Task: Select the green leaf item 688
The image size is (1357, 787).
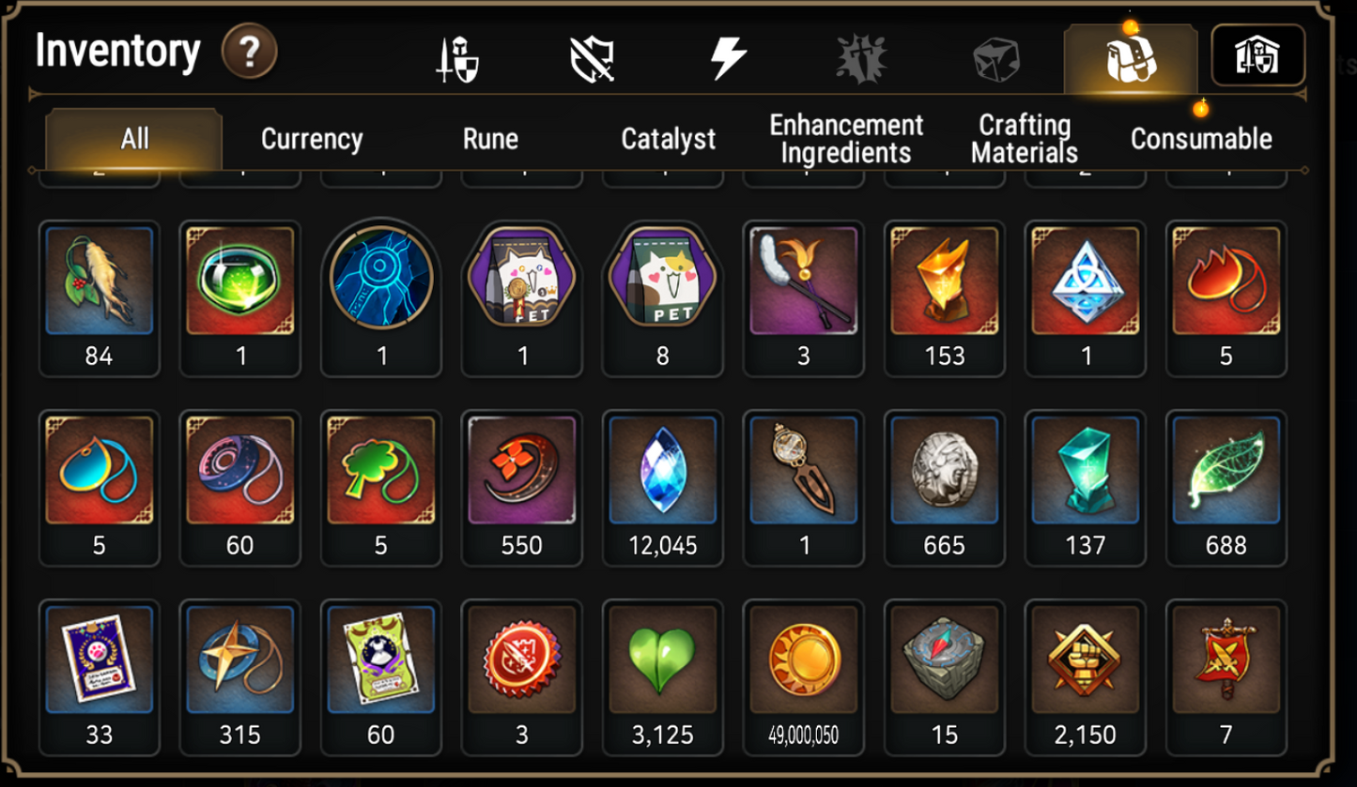Action: click(x=1226, y=488)
